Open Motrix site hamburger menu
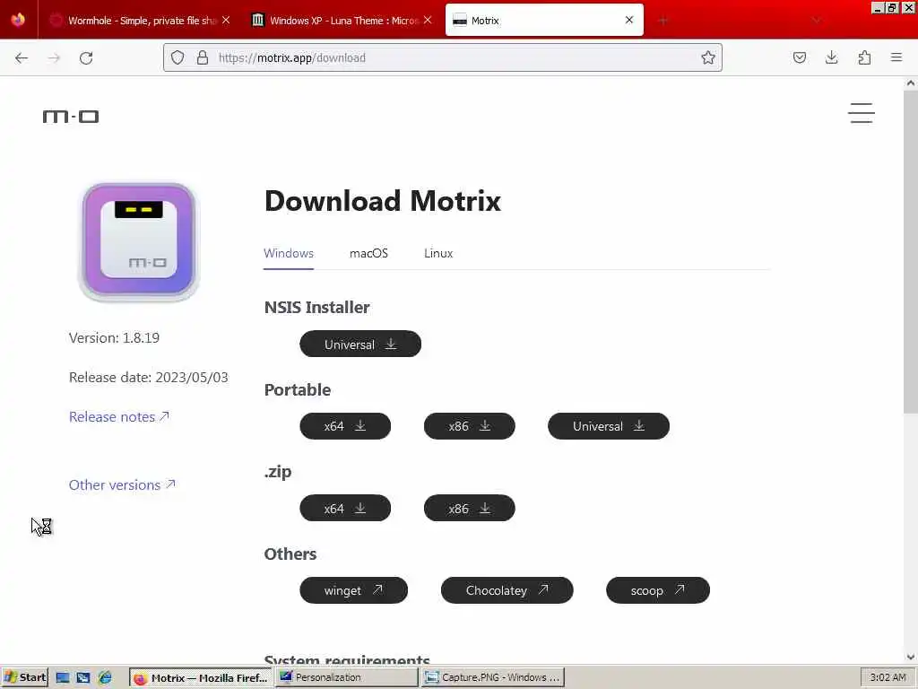918x689 pixels. click(862, 113)
